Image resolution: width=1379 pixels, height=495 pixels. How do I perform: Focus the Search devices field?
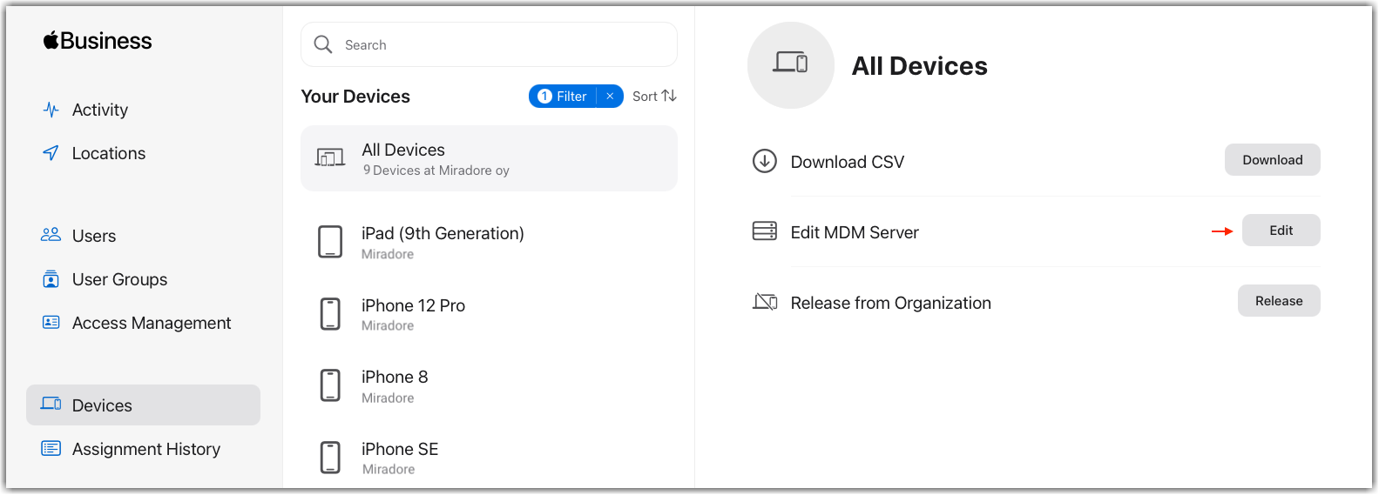(489, 44)
